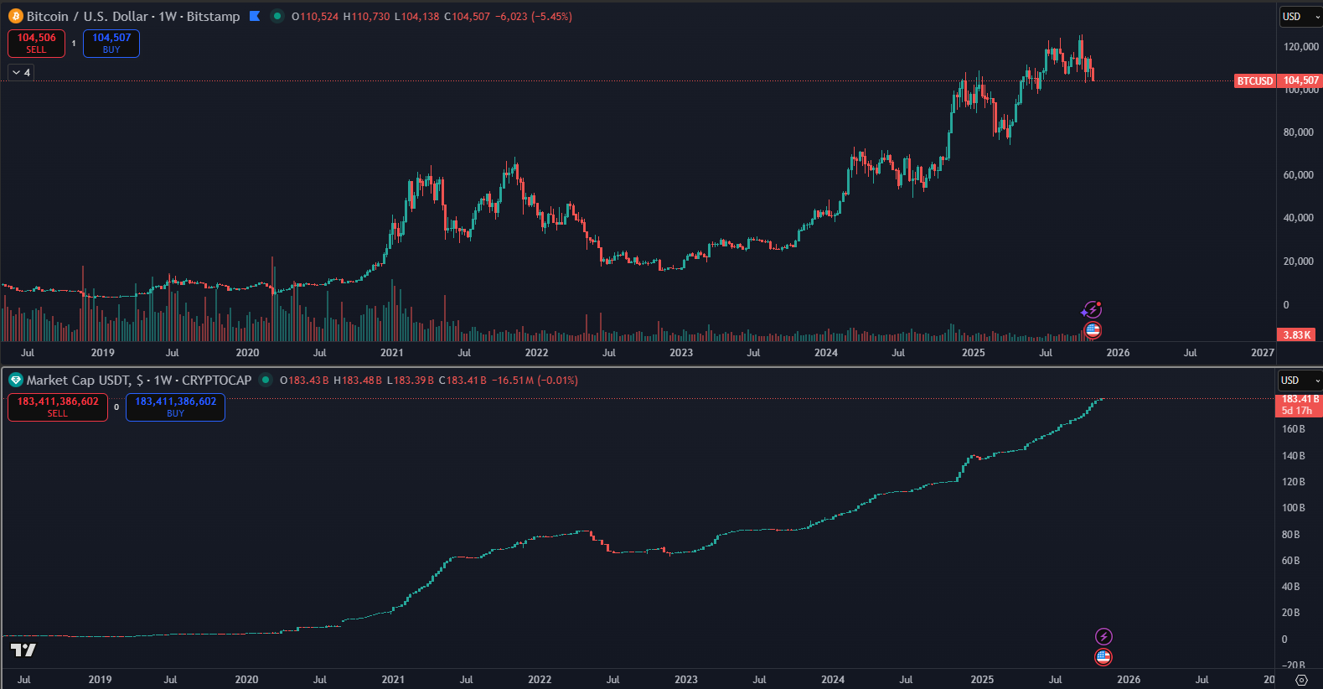Screen dimensions: 1323x689
Task: Click the green status dot on USDT chart
Action: click(266, 381)
